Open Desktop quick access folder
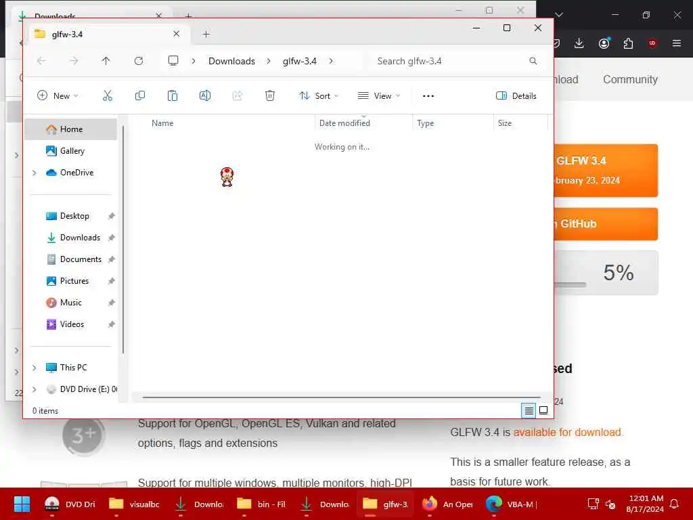The width and height of the screenshot is (693, 520). point(70,216)
